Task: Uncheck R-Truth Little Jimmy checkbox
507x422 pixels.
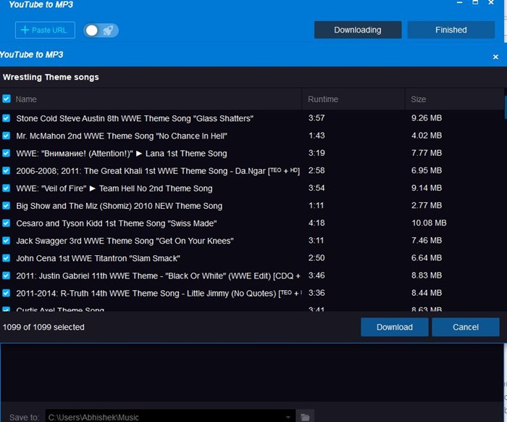Action: click(7, 293)
